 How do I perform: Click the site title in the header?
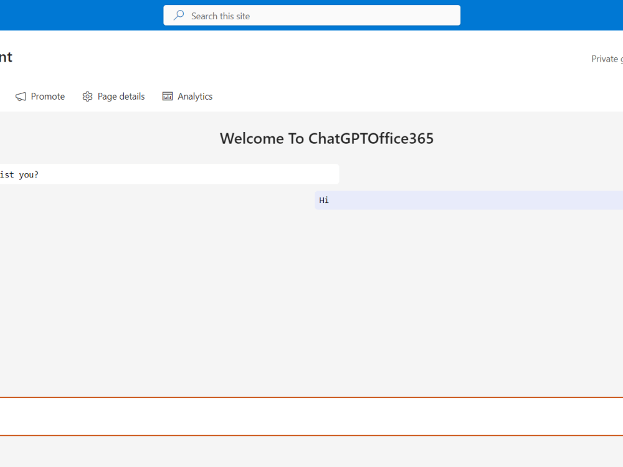tap(5, 57)
